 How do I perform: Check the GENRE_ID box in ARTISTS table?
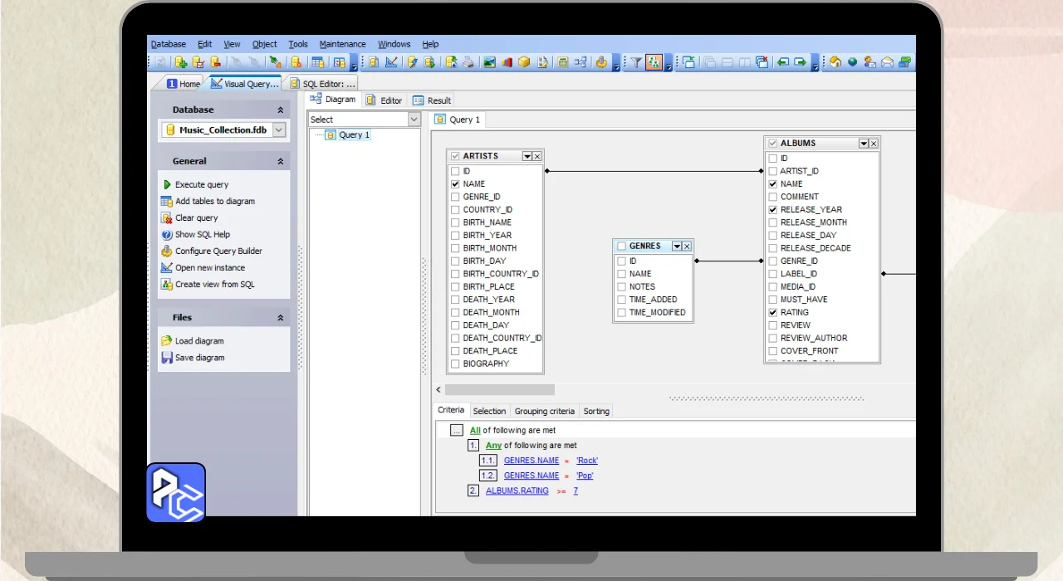click(x=455, y=197)
